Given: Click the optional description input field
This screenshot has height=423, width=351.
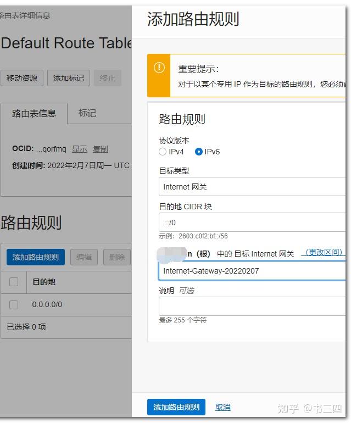Looking at the screenshot, I should pos(253,307).
